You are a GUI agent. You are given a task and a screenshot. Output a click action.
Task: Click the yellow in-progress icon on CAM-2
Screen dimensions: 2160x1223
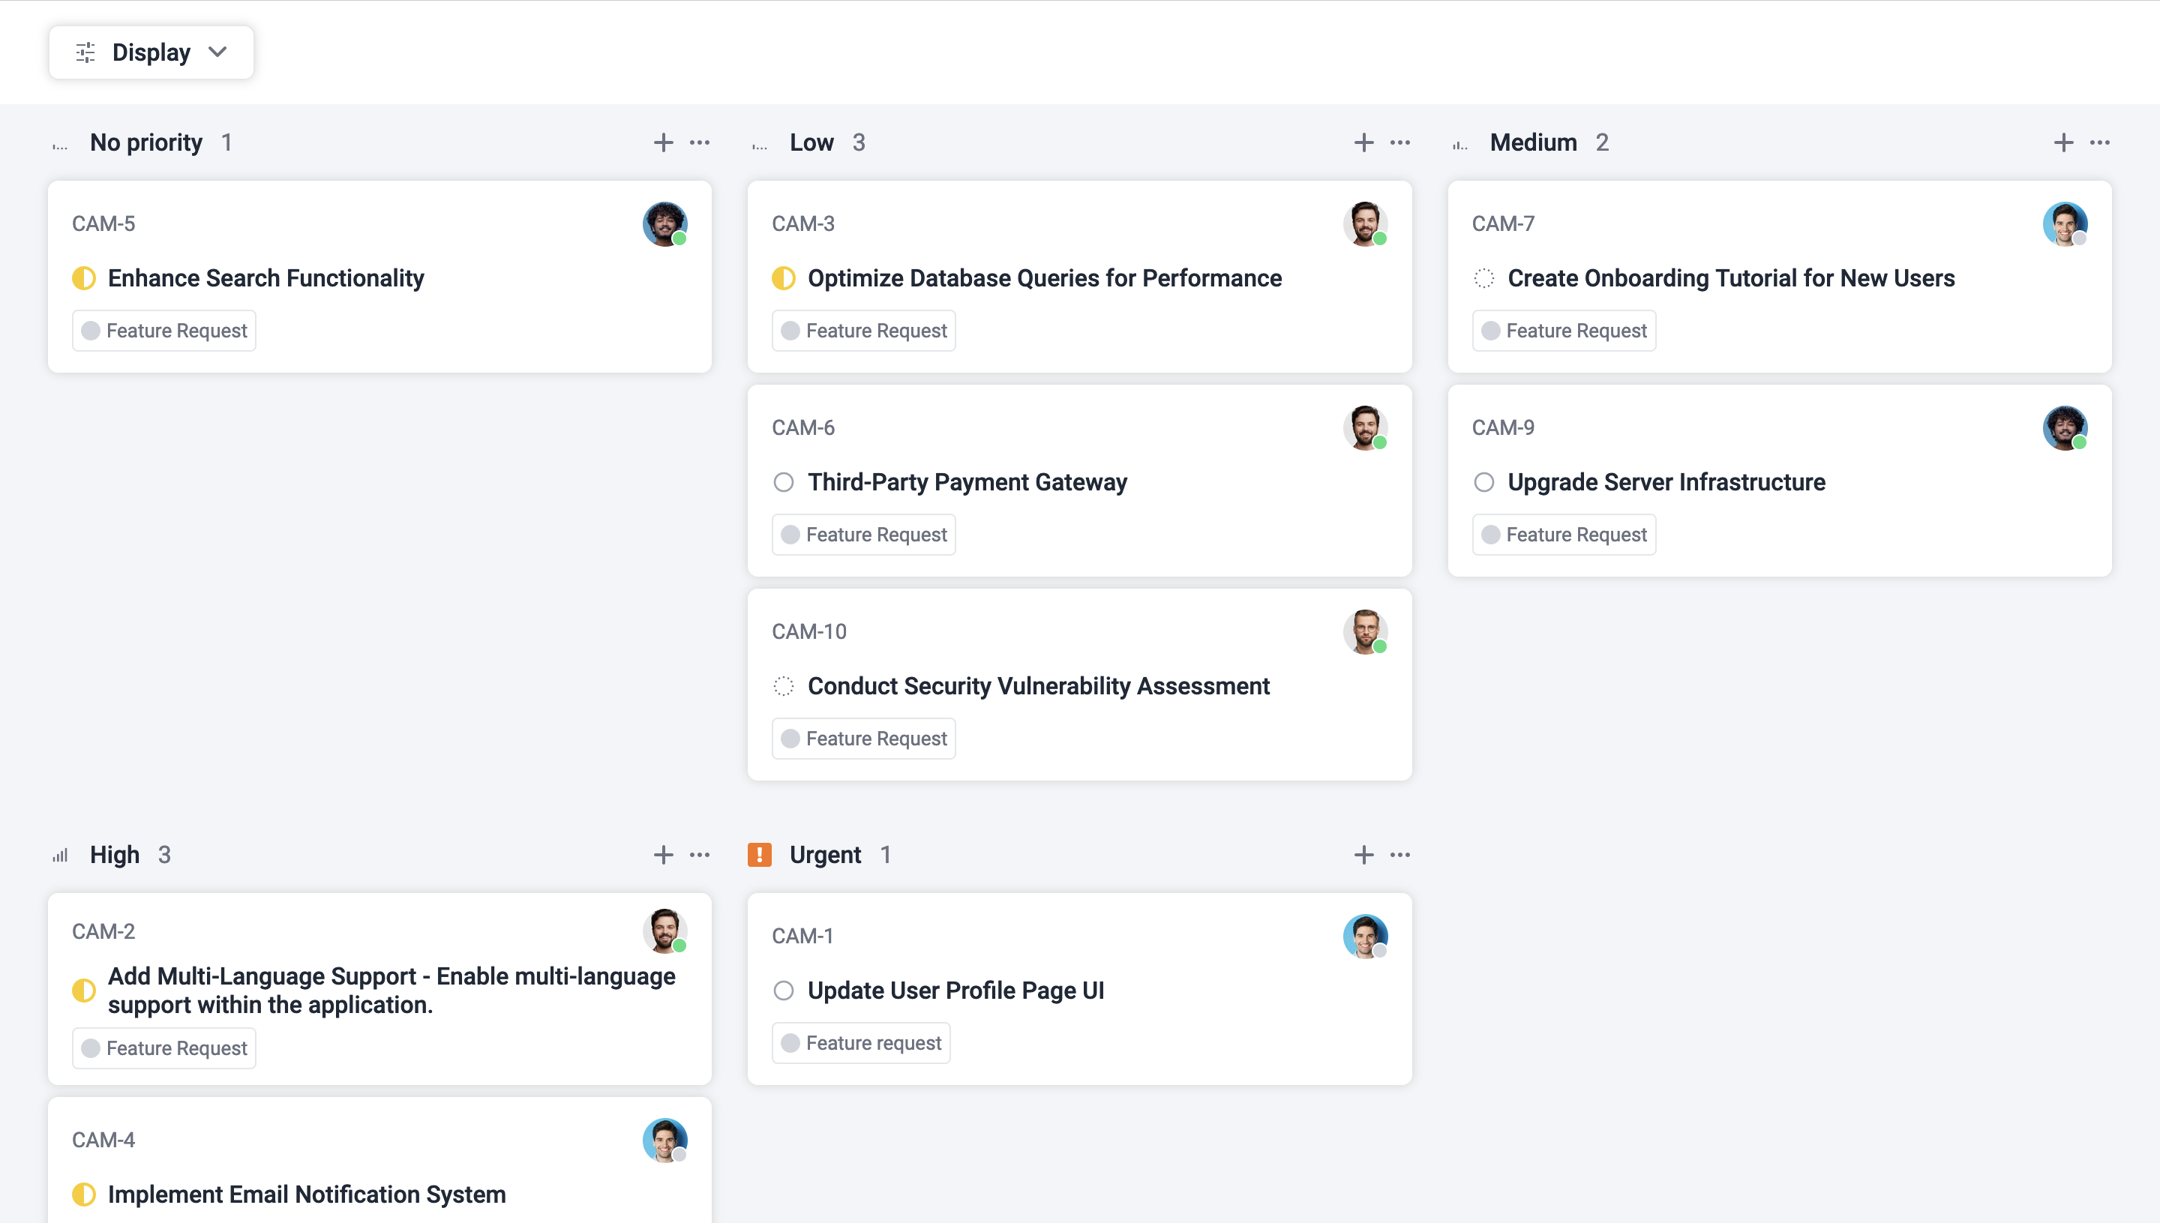[x=85, y=990]
